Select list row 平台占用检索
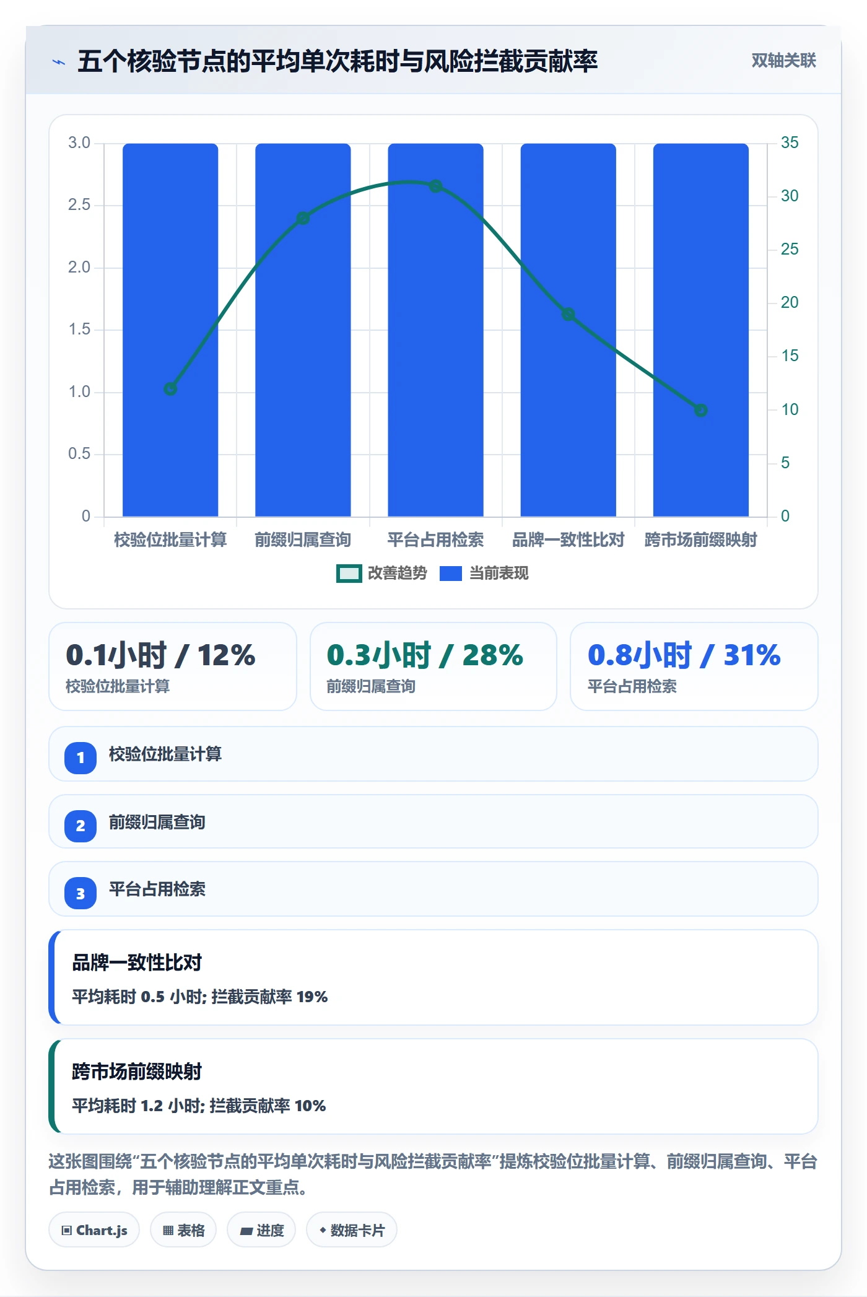867x1297 pixels. pyautogui.click(x=434, y=889)
